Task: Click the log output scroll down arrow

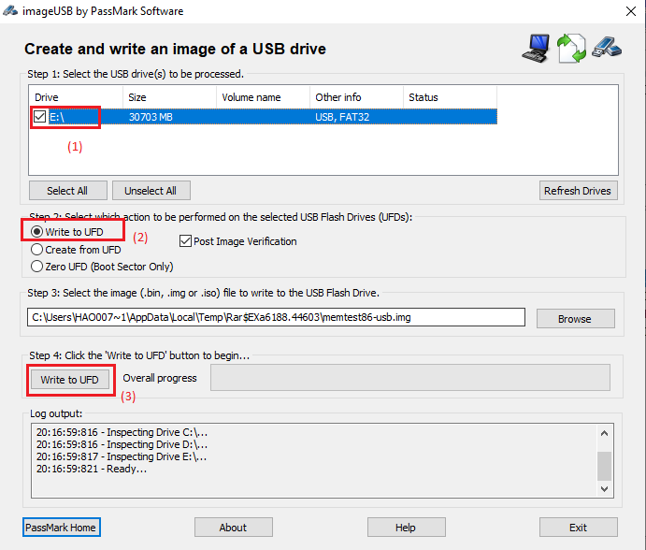Action: coord(605,488)
